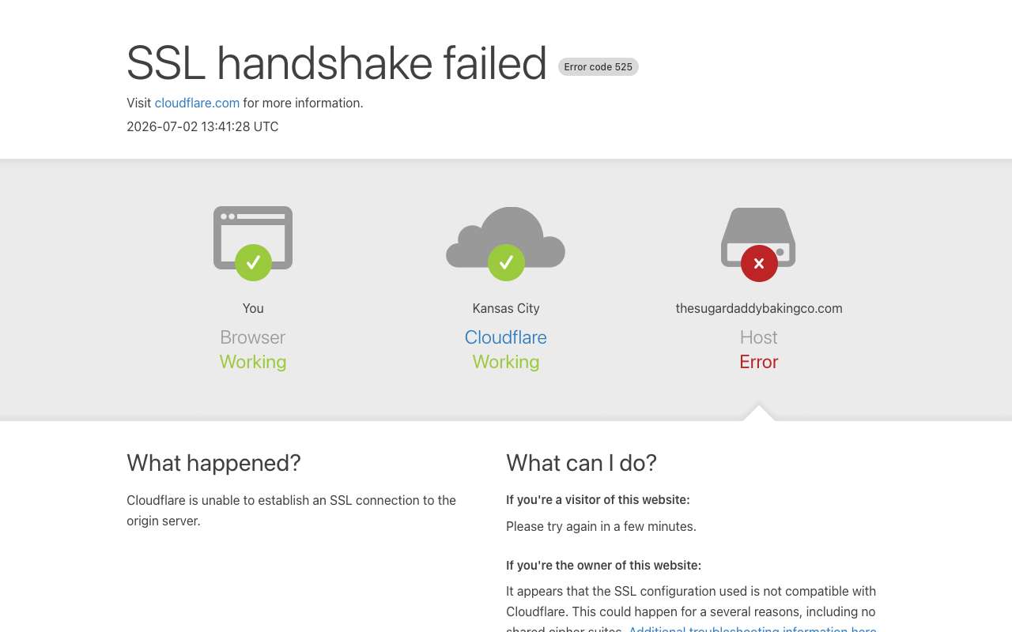Screen dimensions: 1012x632
Task: Click the What happened? heading
Action: [x=213, y=463]
